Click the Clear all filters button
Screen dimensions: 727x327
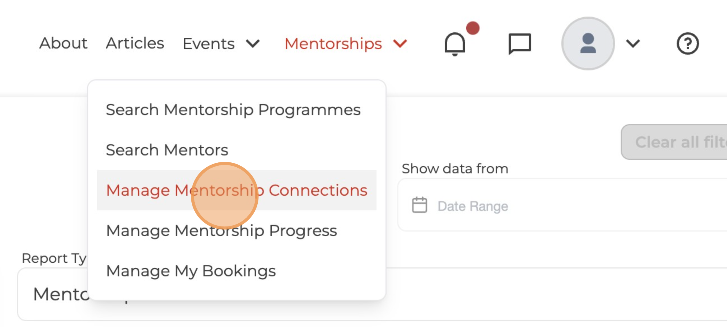pos(677,142)
